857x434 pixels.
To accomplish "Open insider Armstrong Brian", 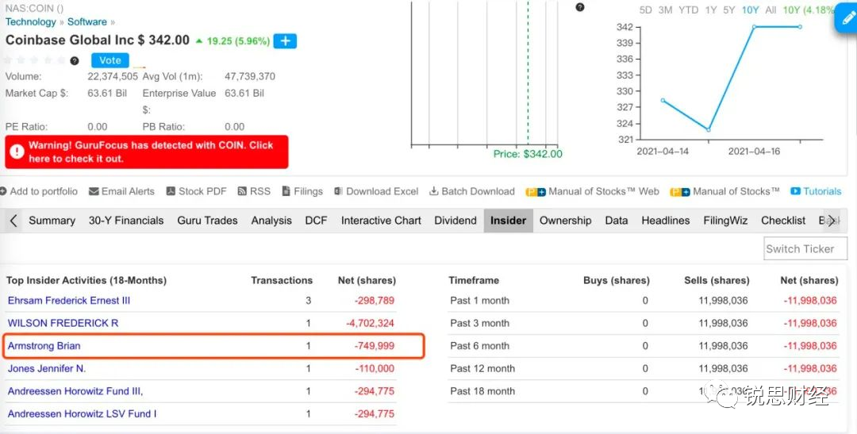I will tap(44, 346).
